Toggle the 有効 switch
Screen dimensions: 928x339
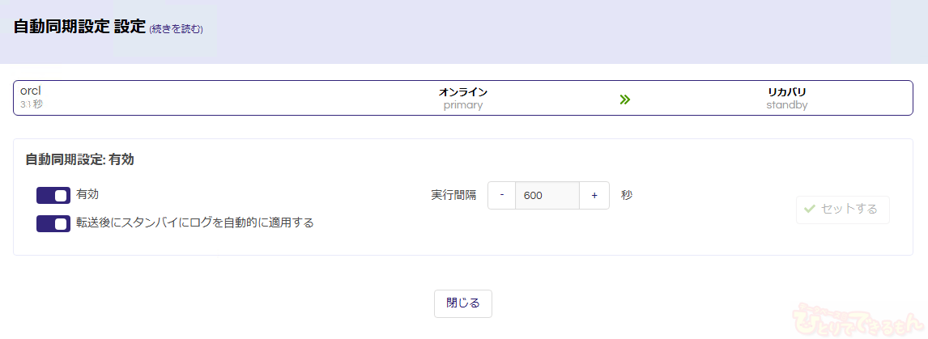[53, 195]
